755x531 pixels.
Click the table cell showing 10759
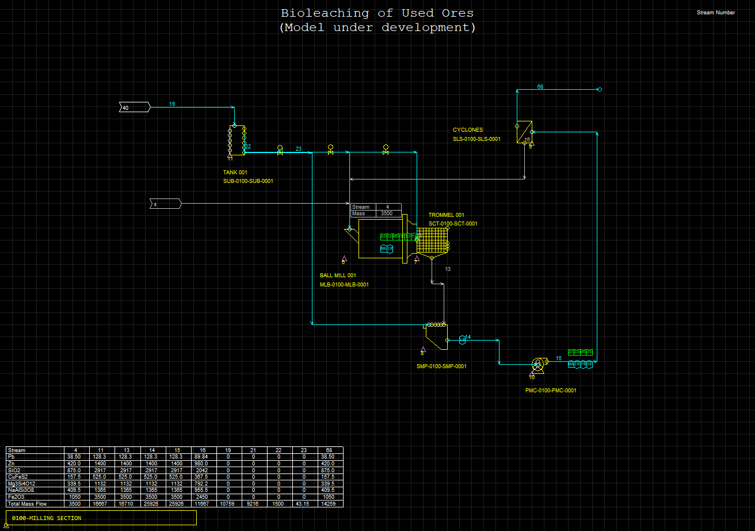[228, 504]
